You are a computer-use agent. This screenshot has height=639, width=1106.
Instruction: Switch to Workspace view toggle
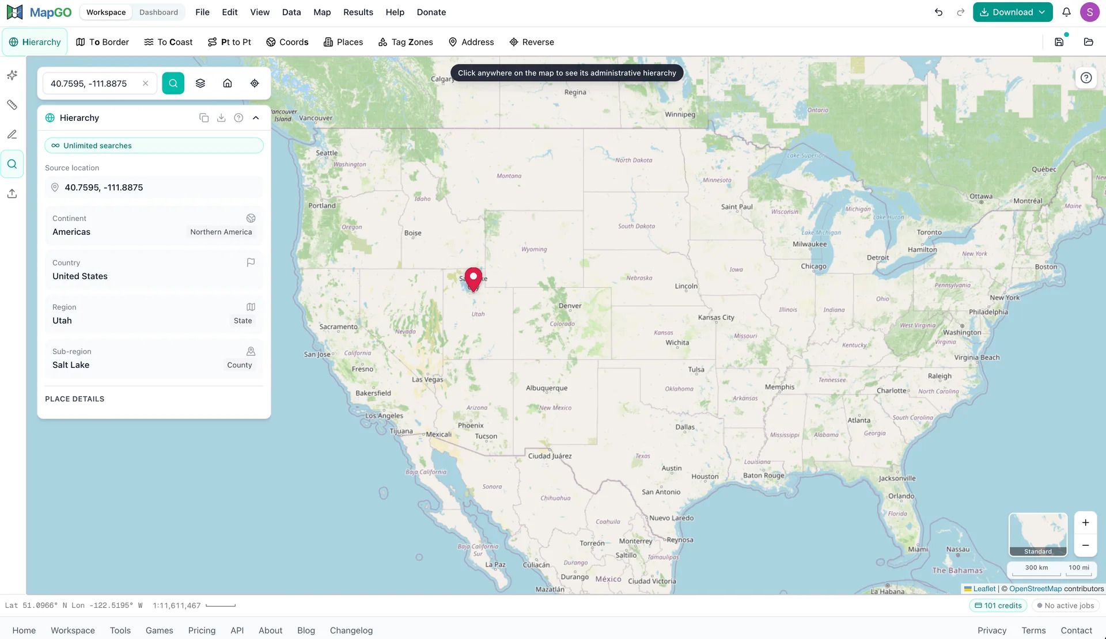106,12
